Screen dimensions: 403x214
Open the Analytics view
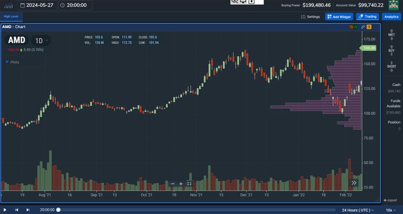tap(391, 16)
